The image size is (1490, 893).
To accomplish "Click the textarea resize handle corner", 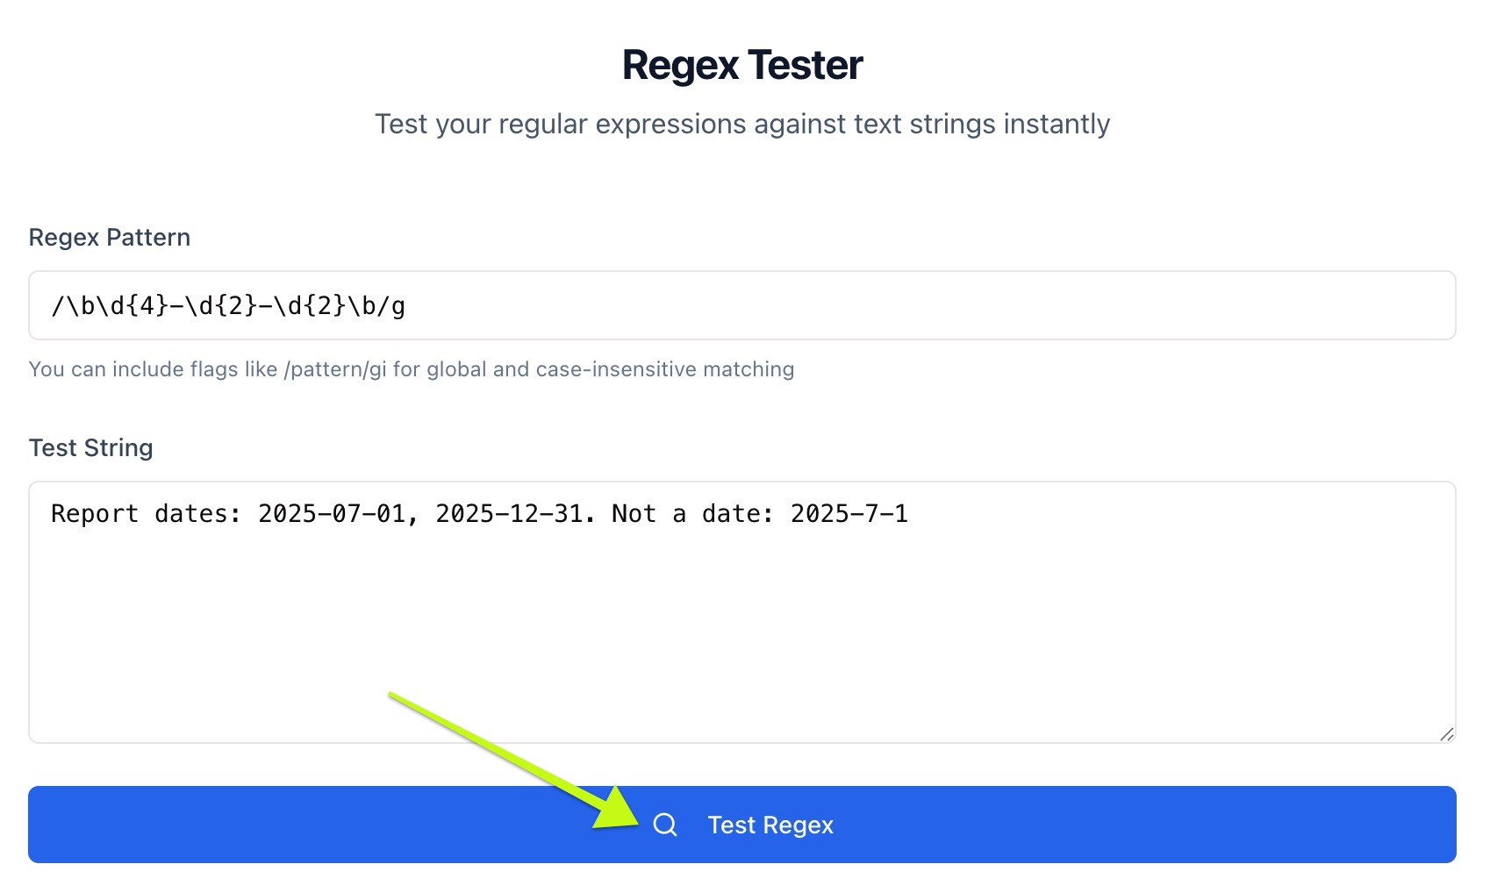I will click(x=1446, y=733).
